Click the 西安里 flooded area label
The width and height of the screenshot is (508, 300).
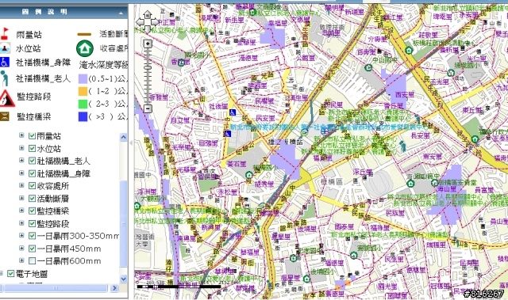click(x=405, y=95)
